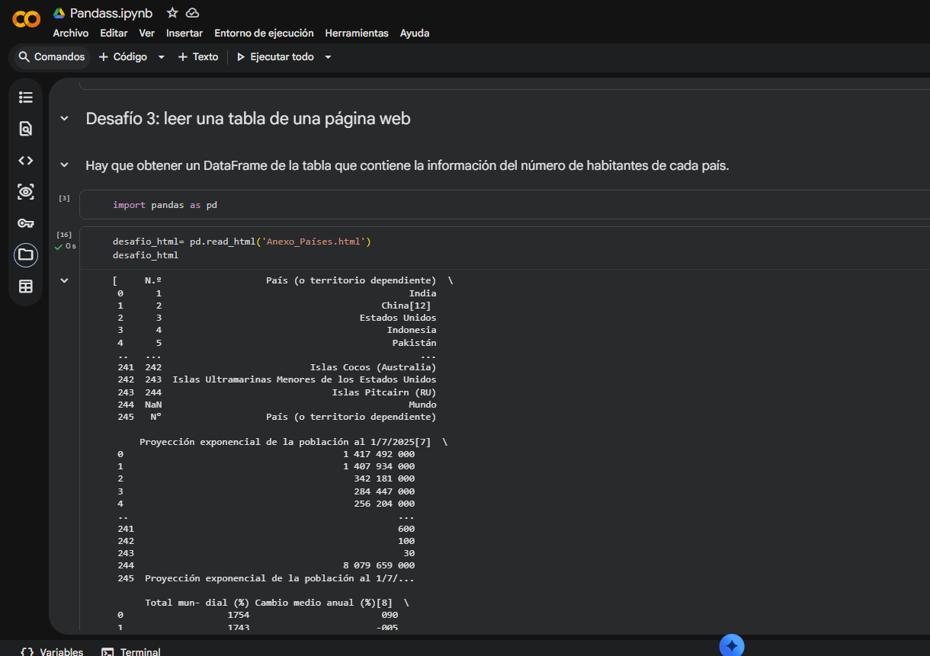Viewport: 930px width, 656px height.
Task: Open the Editar menu
Action: [x=114, y=34]
